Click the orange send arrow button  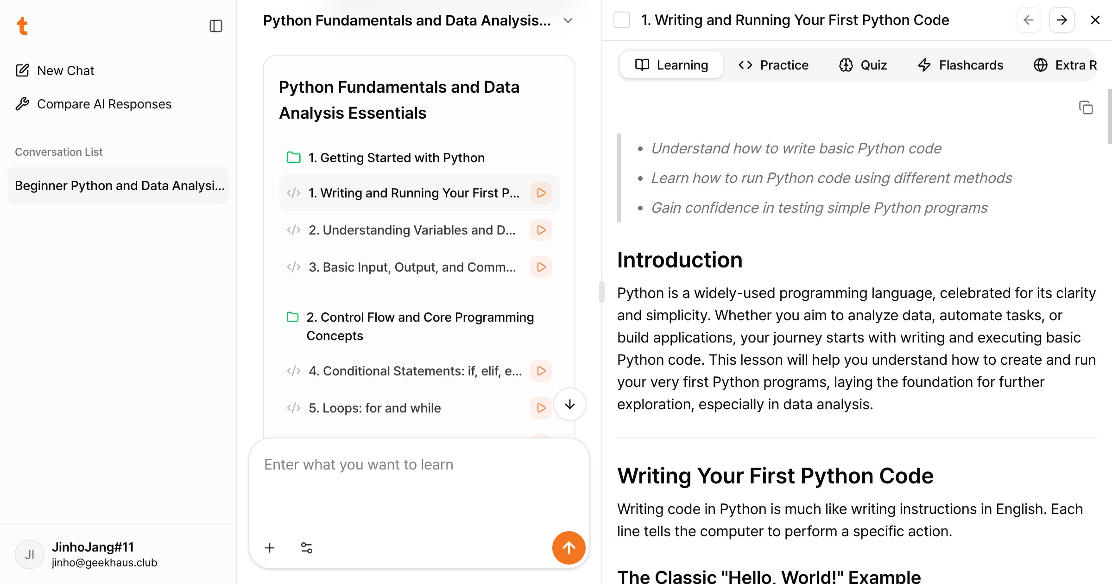pyautogui.click(x=569, y=548)
